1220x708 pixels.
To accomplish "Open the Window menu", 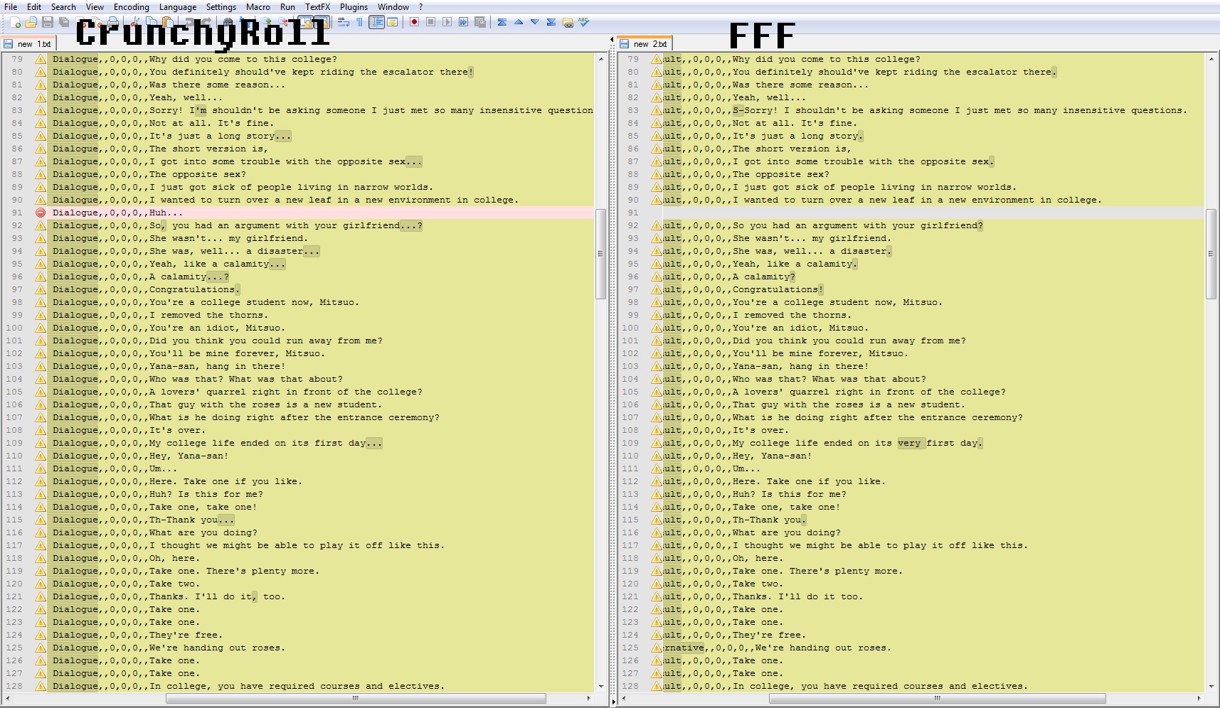I will pyautogui.click(x=393, y=6).
